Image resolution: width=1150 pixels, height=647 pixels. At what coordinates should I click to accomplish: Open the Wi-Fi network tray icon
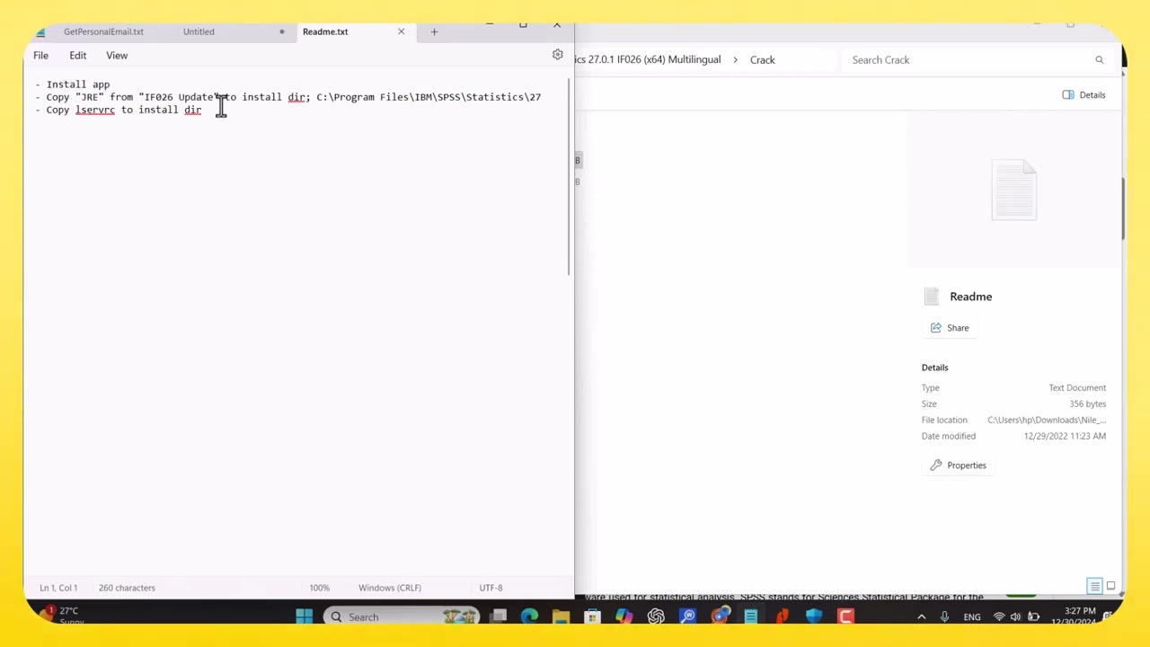pyautogui.click(x=999, y=616)
